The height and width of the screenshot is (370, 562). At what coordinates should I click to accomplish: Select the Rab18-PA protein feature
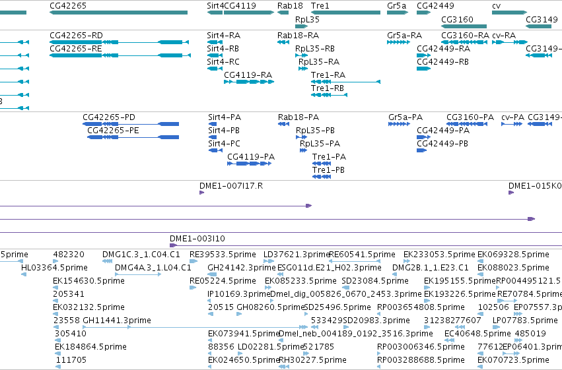point(283,124)
